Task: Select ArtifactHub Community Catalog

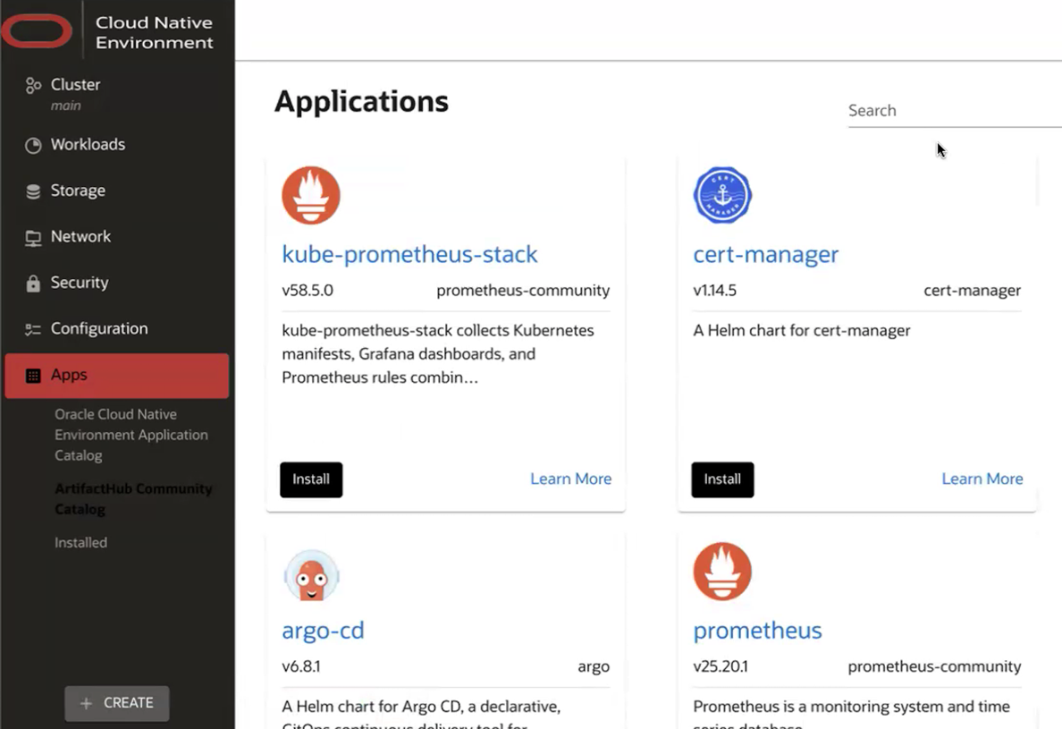Action: click(x=133, y=499)
